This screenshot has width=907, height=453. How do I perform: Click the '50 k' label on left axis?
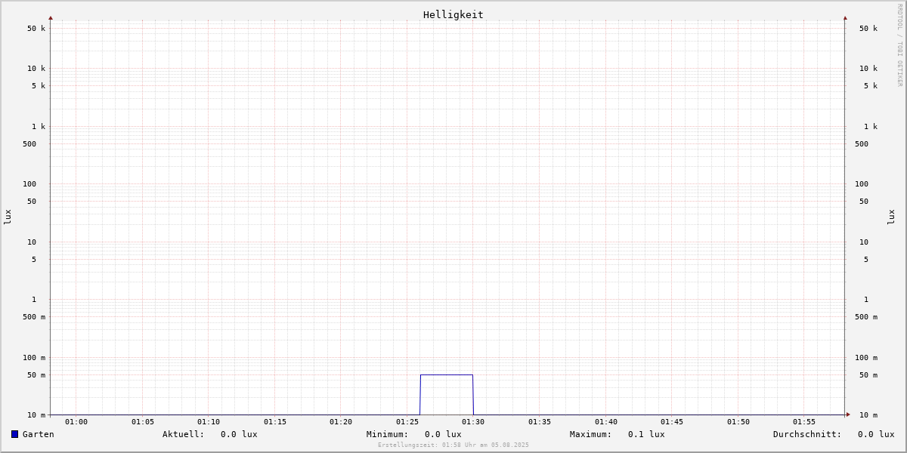(36, 29)
